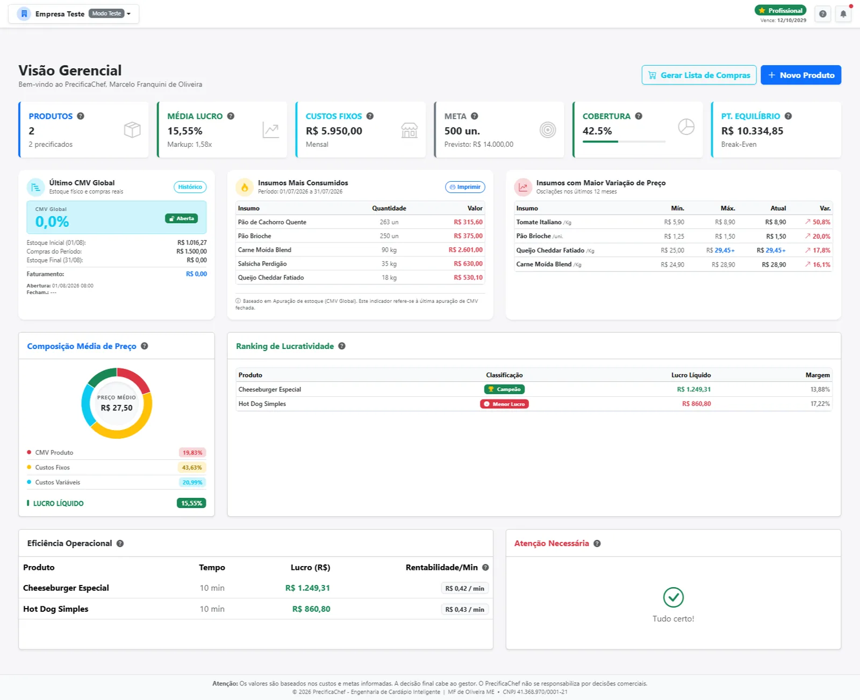Click the Campeão classification badge
860x700 pixels.
504,389
